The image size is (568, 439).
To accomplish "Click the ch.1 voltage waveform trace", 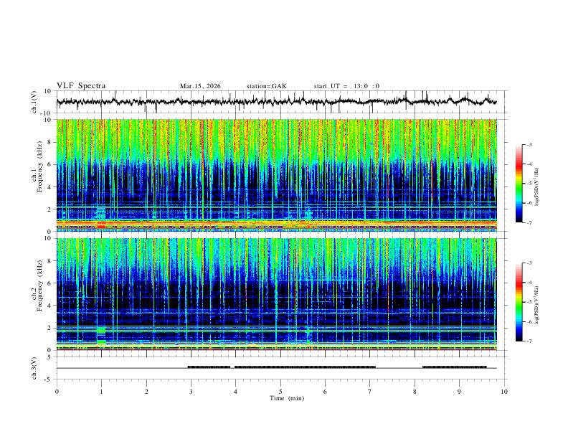I will click(x=276, y=102).
